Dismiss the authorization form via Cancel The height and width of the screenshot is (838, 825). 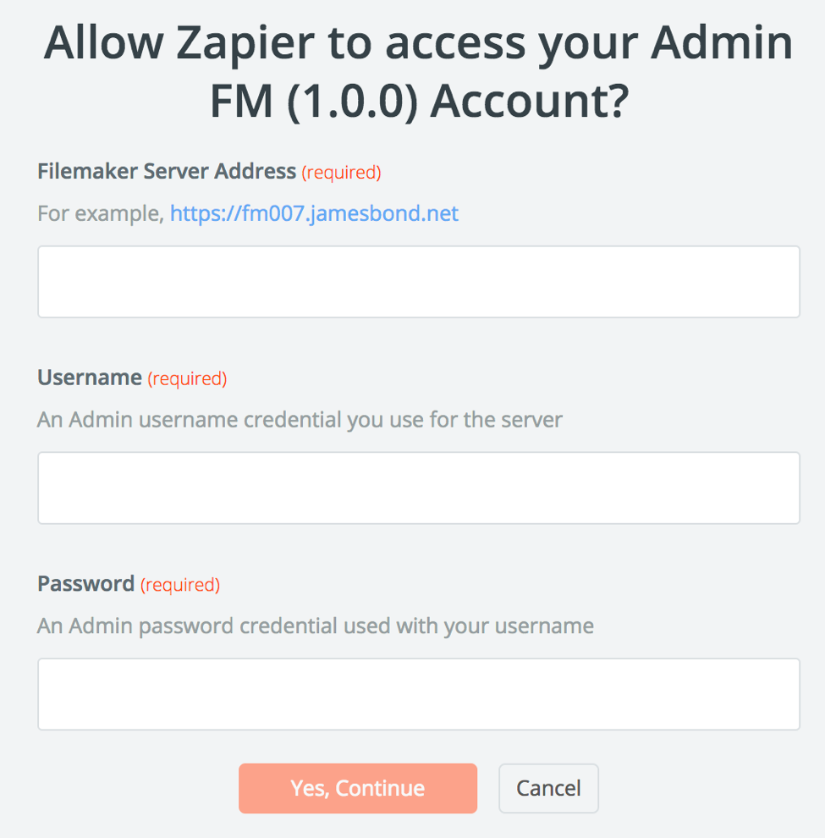pyautogui.click(x=548, y=788)
